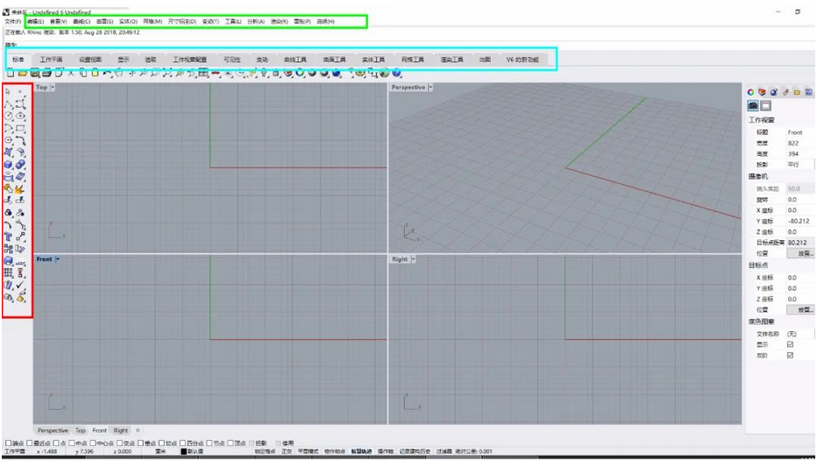The height and width of the screenshot is (460, 817).
Task: Select the Polygon tool in left sidebar
Action: (x=9, y=140)
